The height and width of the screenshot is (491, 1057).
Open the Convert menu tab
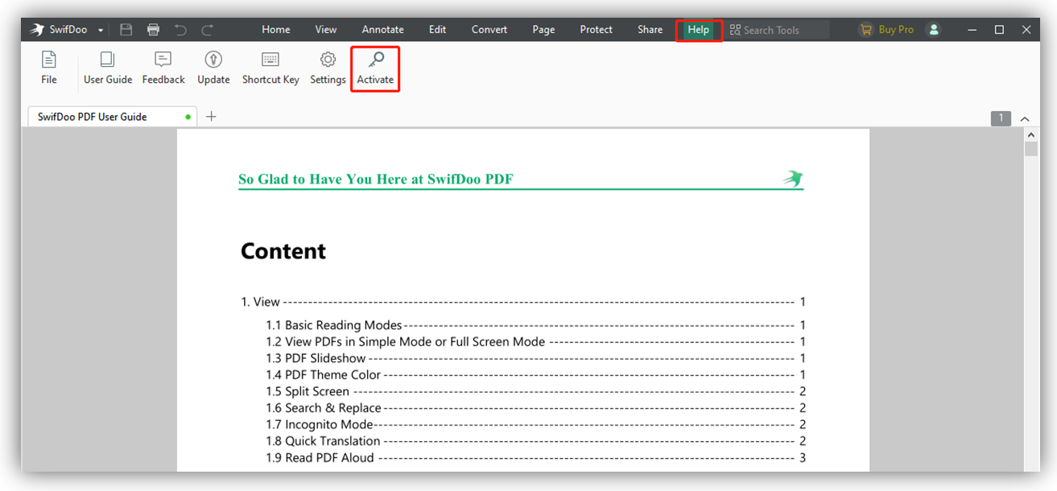point(489,30)
